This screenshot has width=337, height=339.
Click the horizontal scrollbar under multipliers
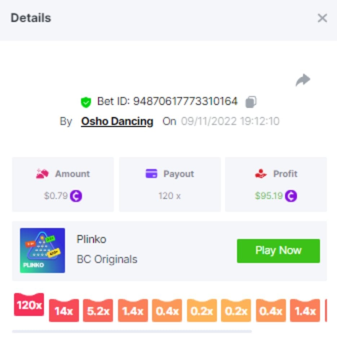pyautogui.click(x=132, y=331)
